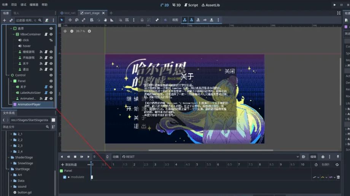350x196 pixels.
Task: Toggle distraction-free mode icon
Action: pyautogui.click(x=339, y=13)
